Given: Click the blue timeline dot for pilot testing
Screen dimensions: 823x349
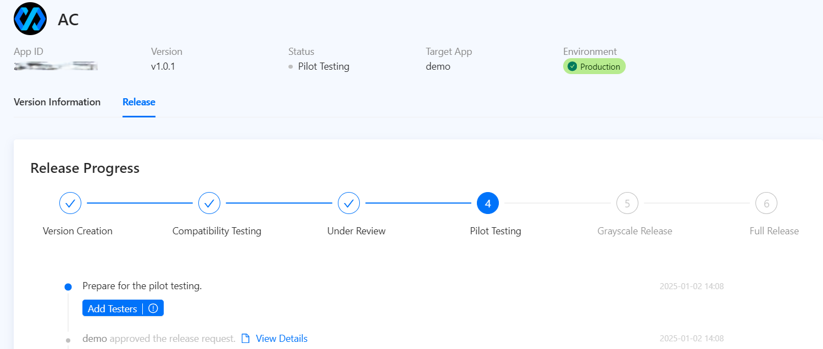Looking at the screenshot, I should 68,286.
